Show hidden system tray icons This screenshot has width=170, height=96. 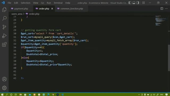139,95
